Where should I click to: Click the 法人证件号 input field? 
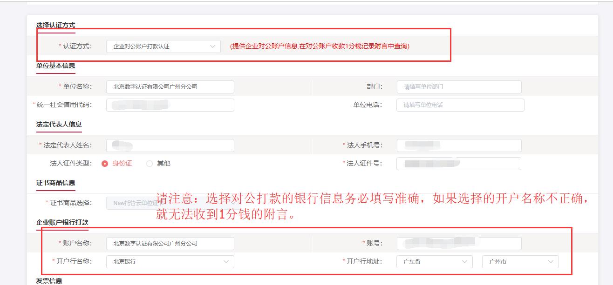[459, 164]
